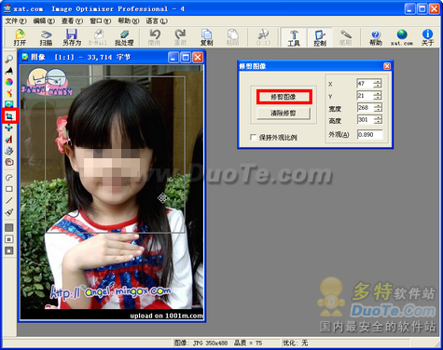The height and width of the screenshot is (350, 443).
Task: Increase 宽度 width with stepper up arrow
Action: [378, 105]
